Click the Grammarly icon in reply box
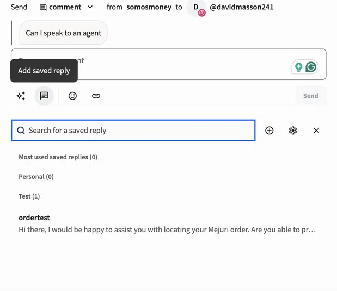The image size is (337, 291). coord(311,67)
